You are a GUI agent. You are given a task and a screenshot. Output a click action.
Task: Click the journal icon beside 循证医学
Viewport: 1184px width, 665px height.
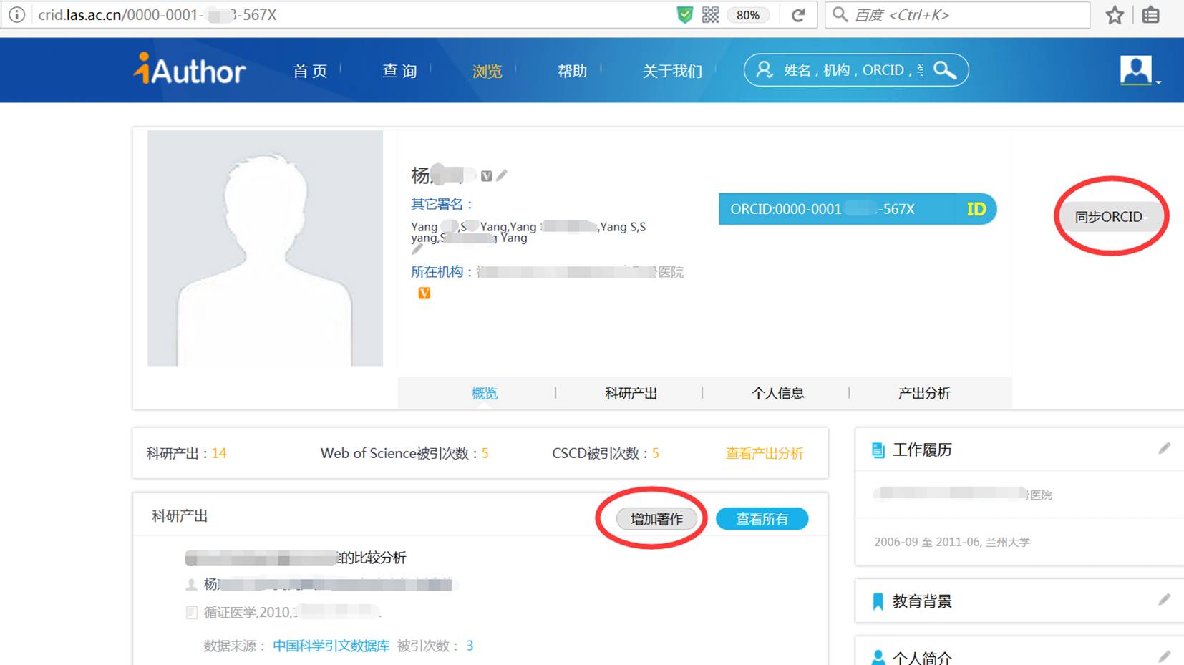point(191,613)
